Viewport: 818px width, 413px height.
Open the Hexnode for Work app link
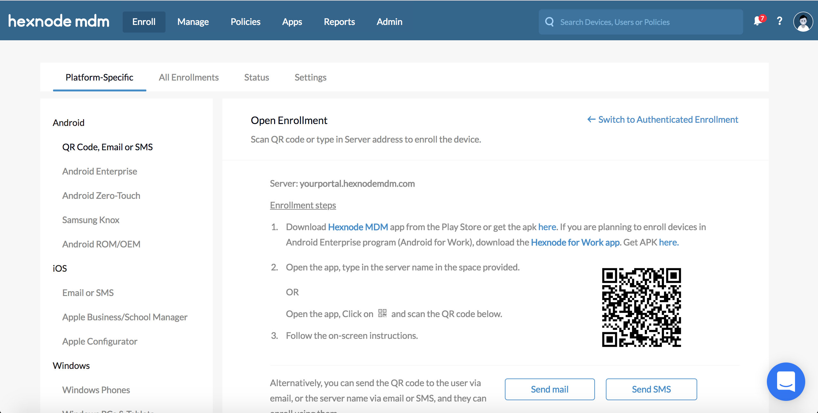pos(575,242)
